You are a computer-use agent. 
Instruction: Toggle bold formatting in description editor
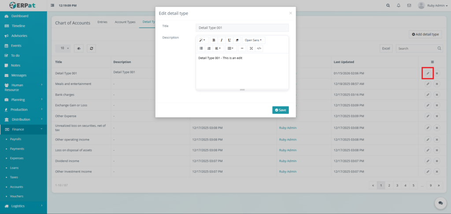coord(214,40)
